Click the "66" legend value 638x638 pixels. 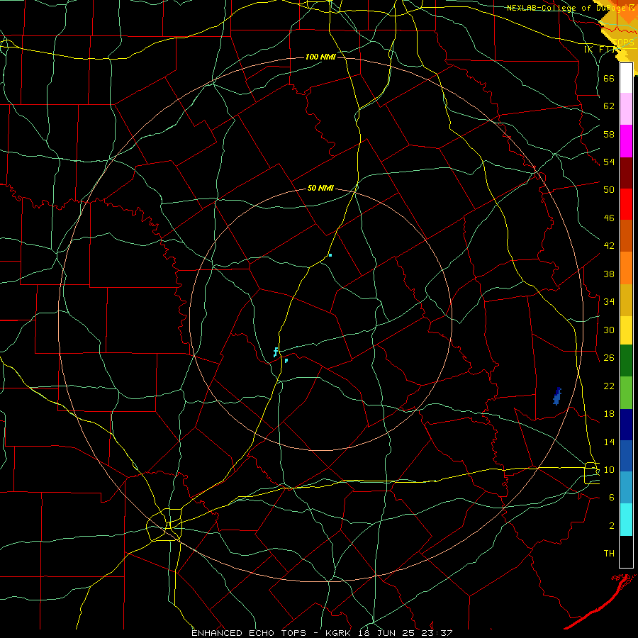(x=609, y=78)
